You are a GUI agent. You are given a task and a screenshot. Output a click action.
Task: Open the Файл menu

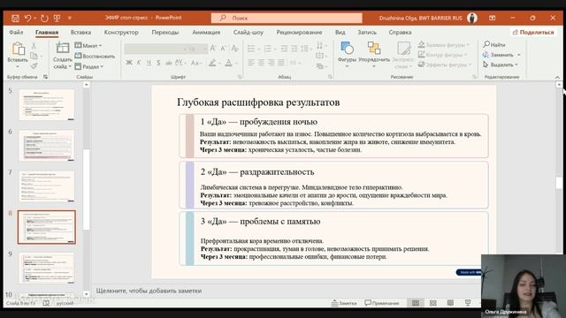tap(16, 32)
